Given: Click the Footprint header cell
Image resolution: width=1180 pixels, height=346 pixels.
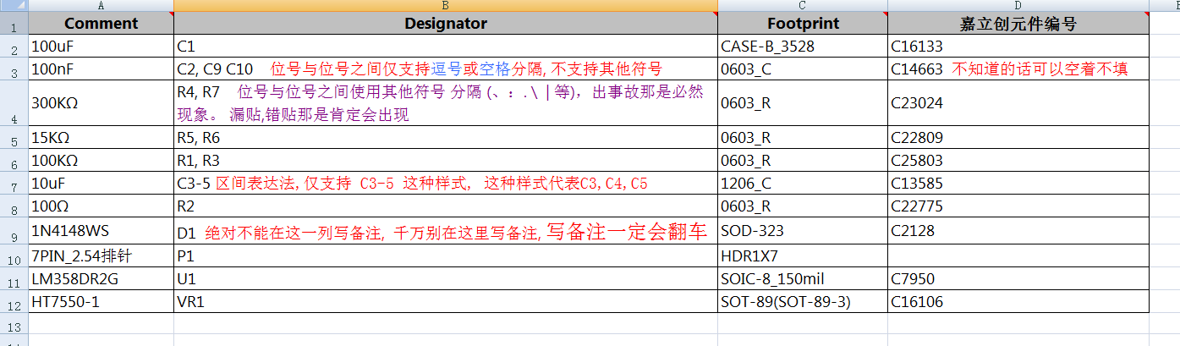Looking at the screenshot, I should (x=802, y=23).
